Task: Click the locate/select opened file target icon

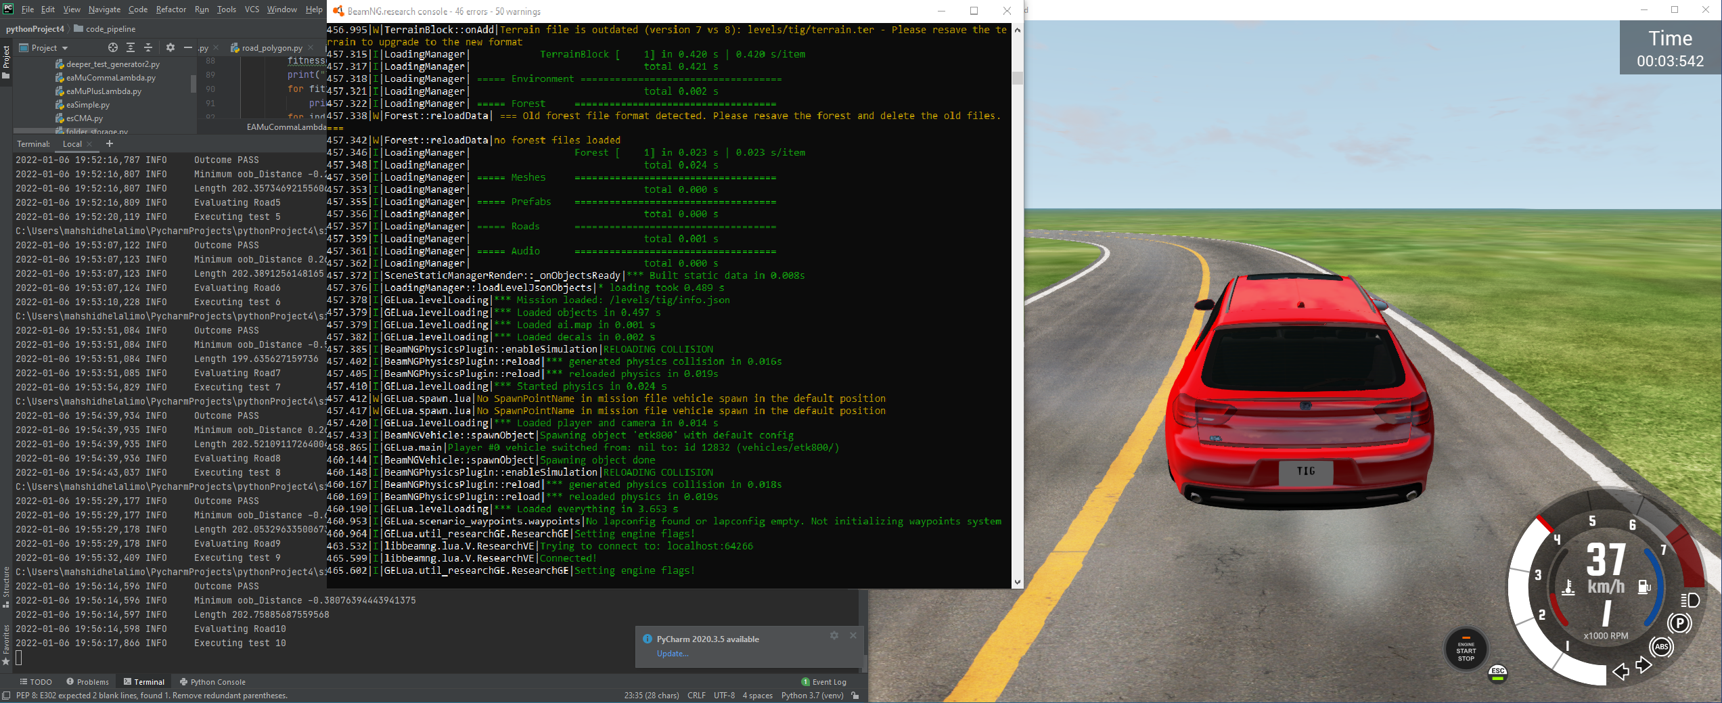Action: (113, 47)
